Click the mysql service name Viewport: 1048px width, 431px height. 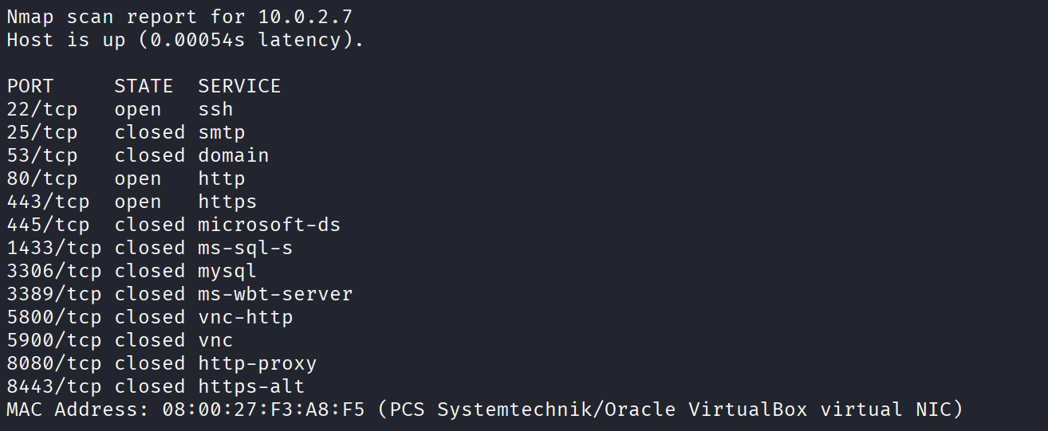click(227, 271)
